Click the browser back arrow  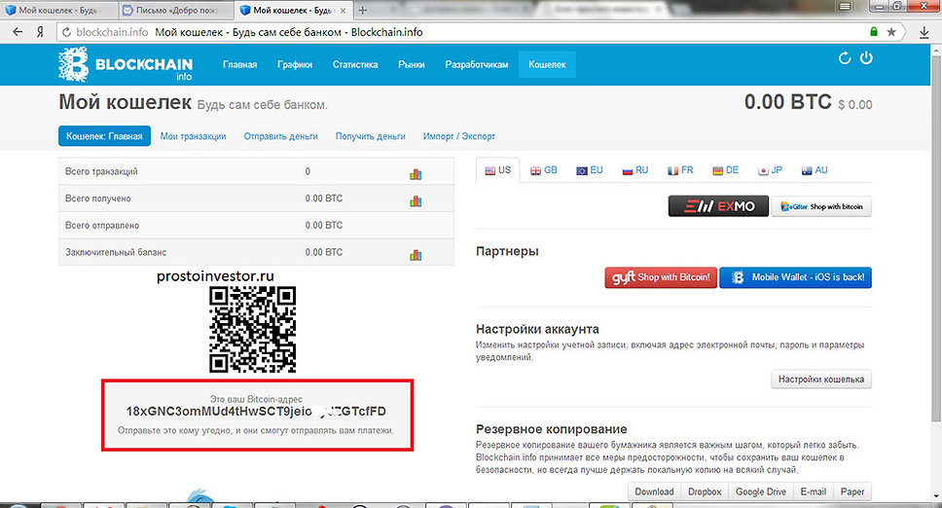pyautogui.click(x=18, y=32)
